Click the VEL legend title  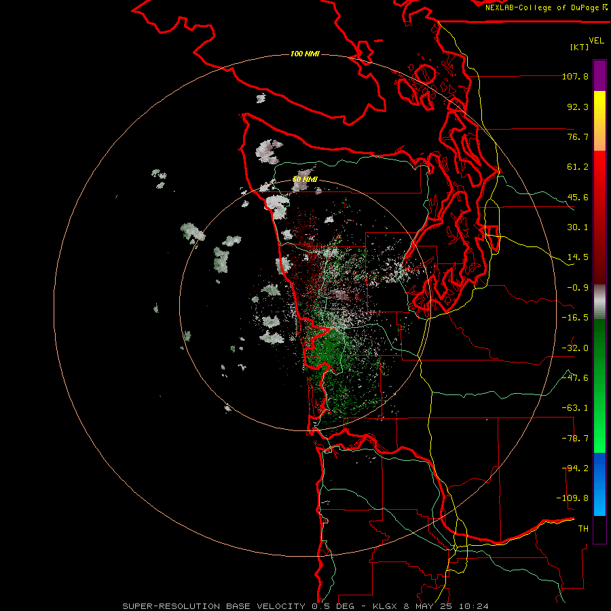(596, 41)
